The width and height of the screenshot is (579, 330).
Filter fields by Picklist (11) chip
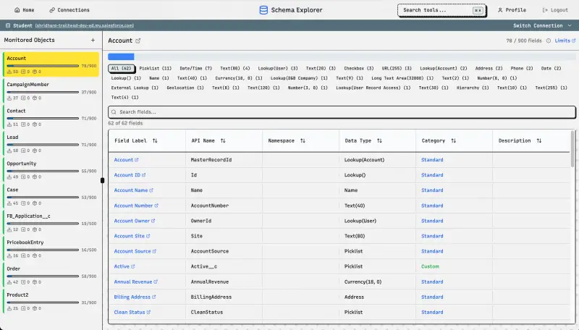[156, 68]
